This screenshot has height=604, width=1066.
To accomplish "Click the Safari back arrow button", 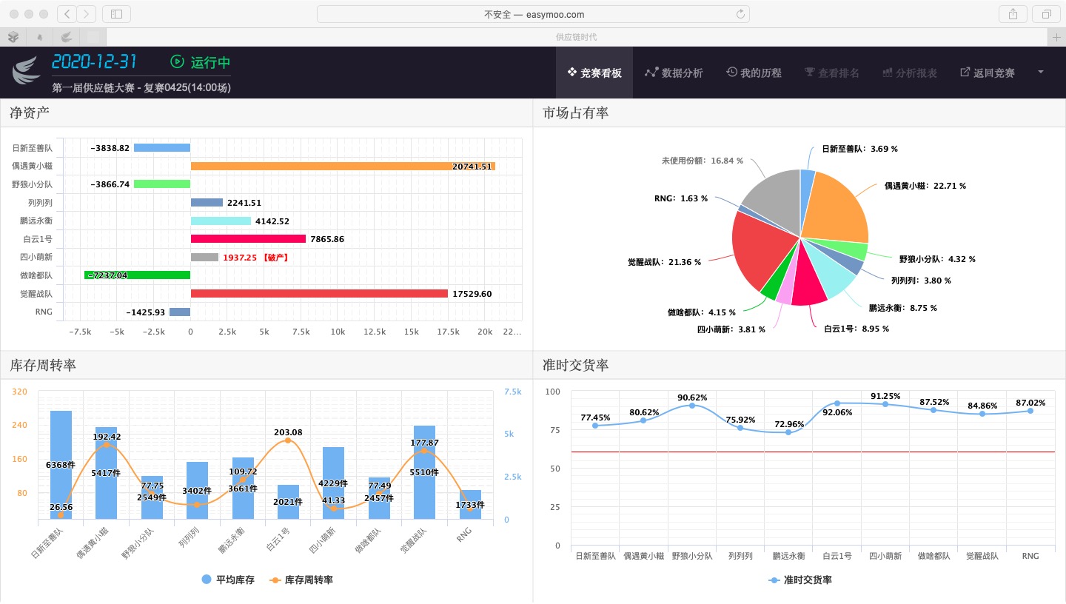I will 67,14.
